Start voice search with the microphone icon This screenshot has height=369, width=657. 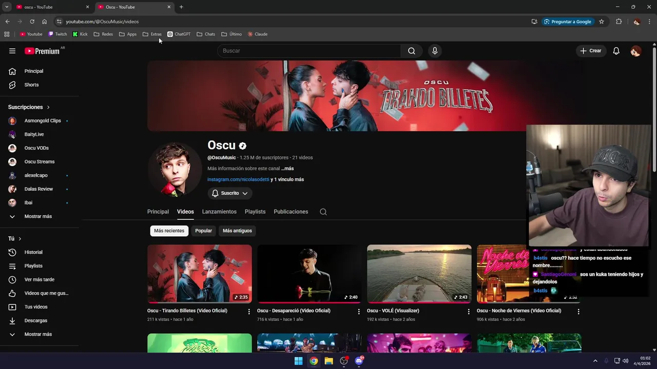click(435, 51)
